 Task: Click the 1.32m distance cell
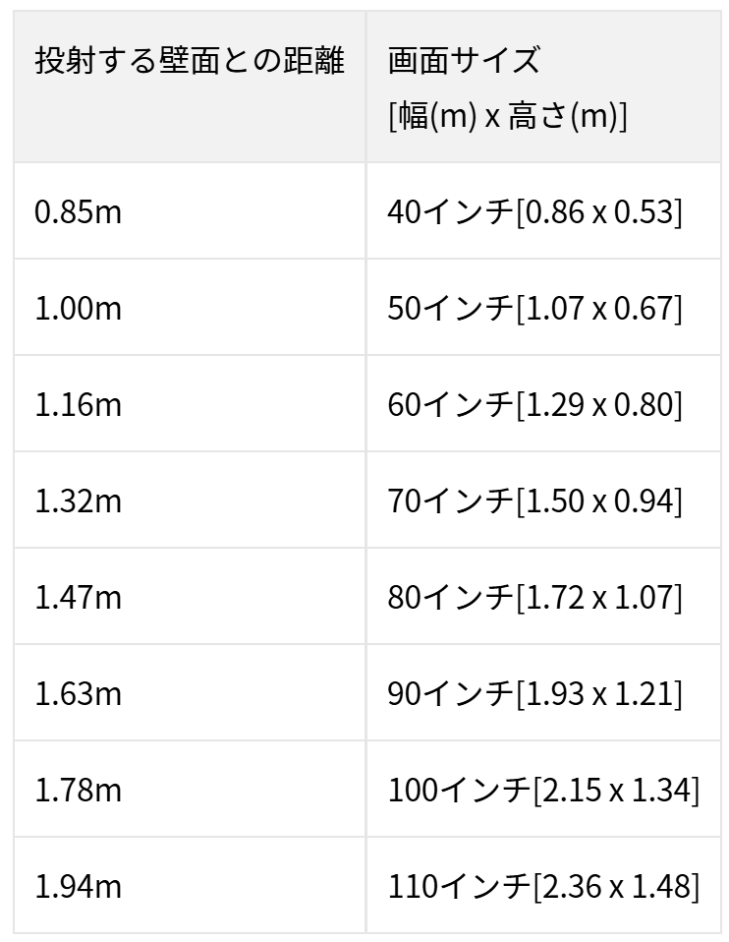tap(79, 500)
